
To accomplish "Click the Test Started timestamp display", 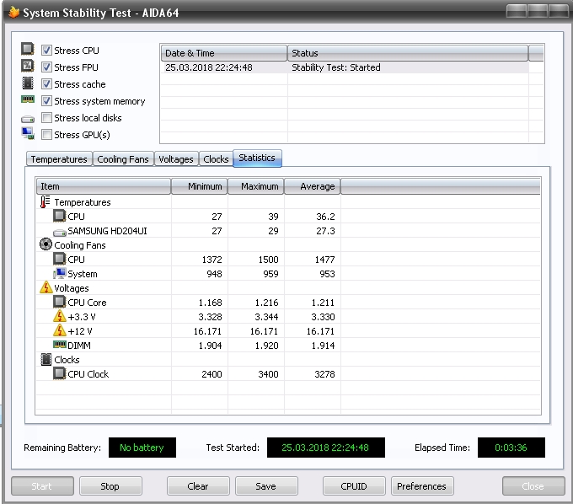I will [326, 448].
